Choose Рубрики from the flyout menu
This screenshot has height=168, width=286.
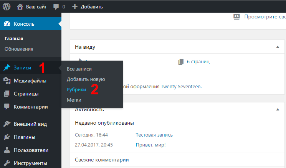pos(76,90)
